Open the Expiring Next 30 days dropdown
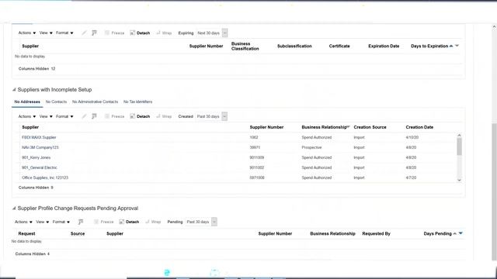The image size is (497, 279). 224,33
